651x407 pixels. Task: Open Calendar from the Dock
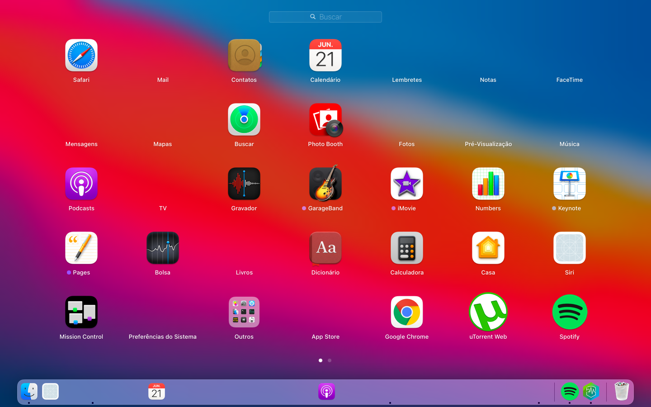(x=156, y=392)
